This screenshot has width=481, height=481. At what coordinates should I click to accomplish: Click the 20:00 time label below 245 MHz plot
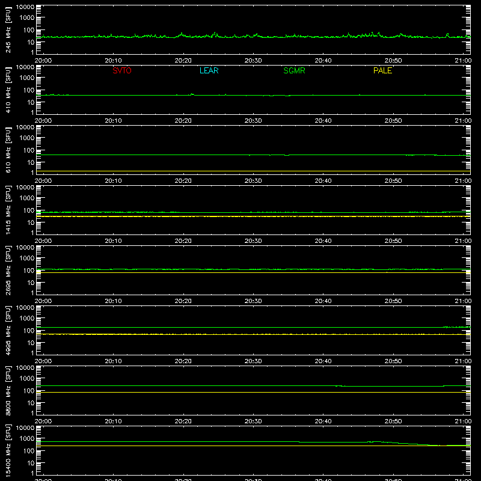[x=43, y=61]
